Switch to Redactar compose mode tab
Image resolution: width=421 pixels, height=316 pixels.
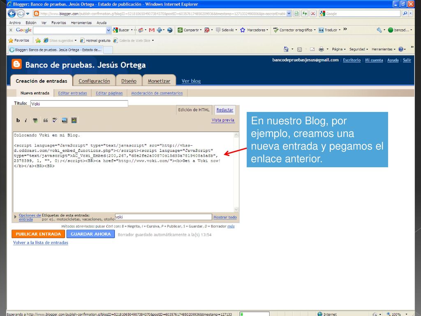[225, 109]
